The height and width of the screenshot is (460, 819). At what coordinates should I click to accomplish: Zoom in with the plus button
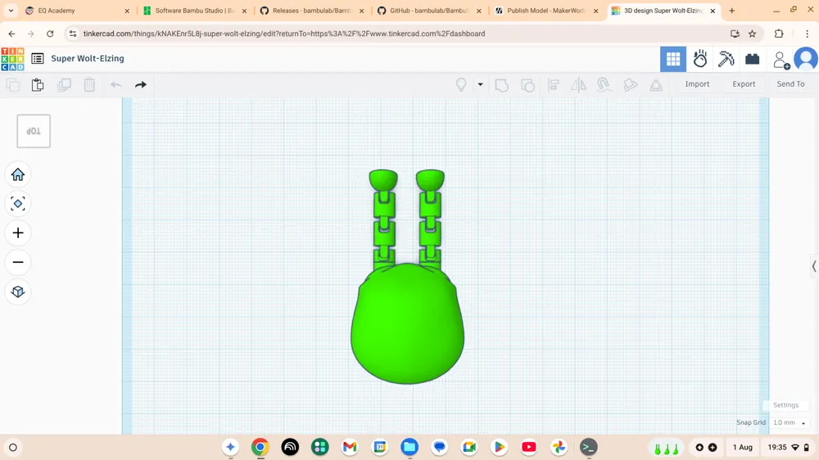coord(18,233)
